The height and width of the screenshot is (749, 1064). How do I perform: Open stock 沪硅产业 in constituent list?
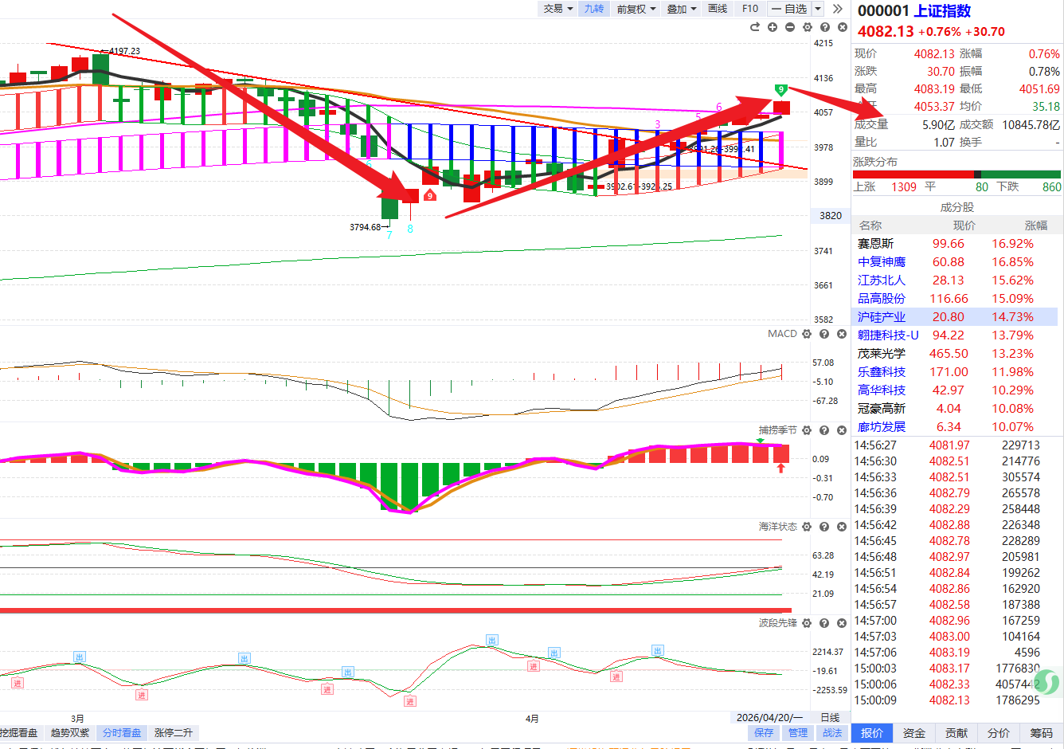(x=881, y=317)
